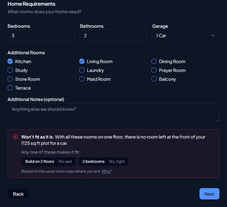Click the Additional Rooms label
Image resolution: width=227 pixels, height=207 pixels.
click(x=26, y=53)
